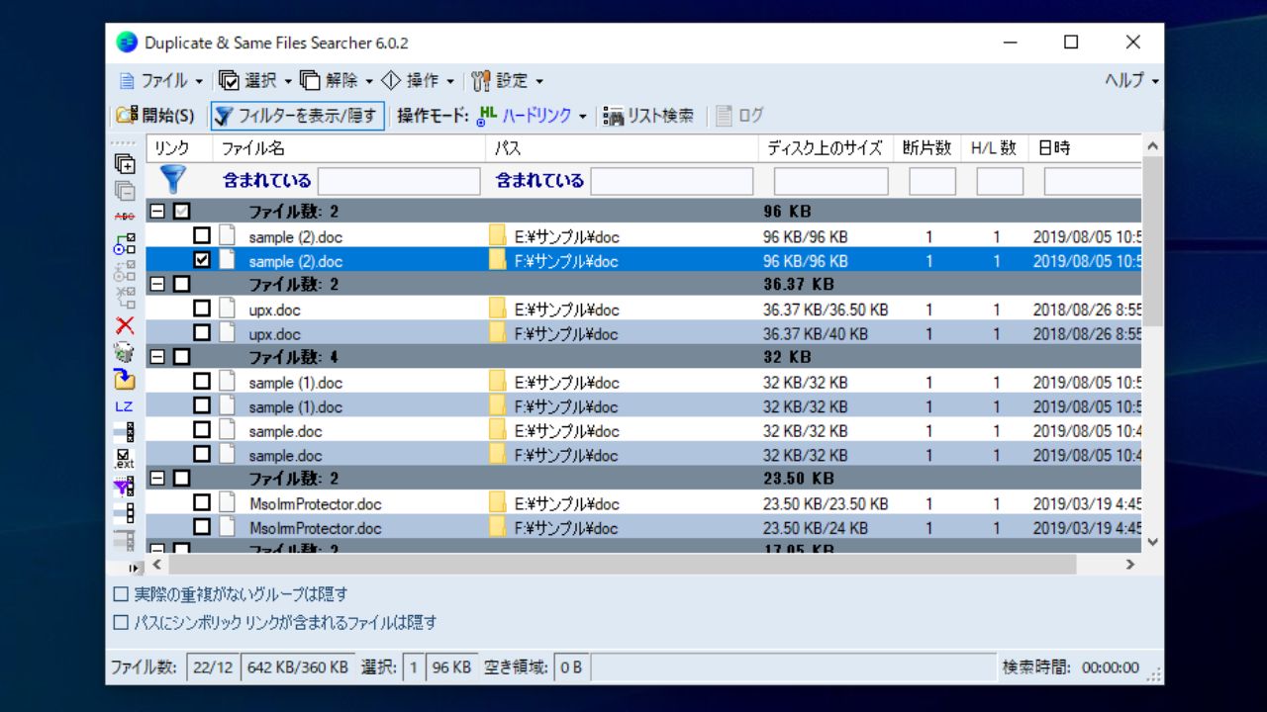Check the F: sample.doc checkbox
The image size is (1267, 712).
click(202, 454)
